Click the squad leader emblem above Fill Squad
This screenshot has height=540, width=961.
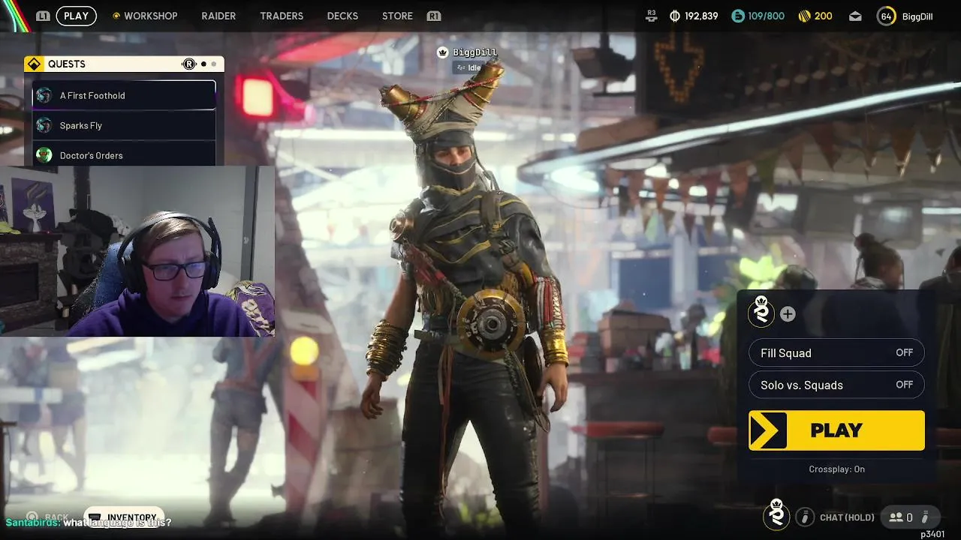click(x=761, y=311)
